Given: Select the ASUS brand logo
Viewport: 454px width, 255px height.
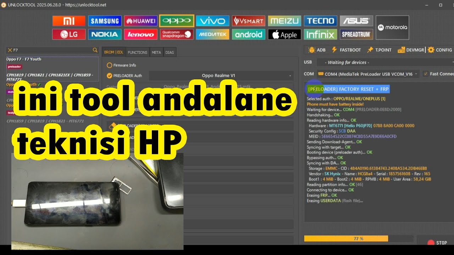Looking at the screenshot, I should [x=356, y=21].
